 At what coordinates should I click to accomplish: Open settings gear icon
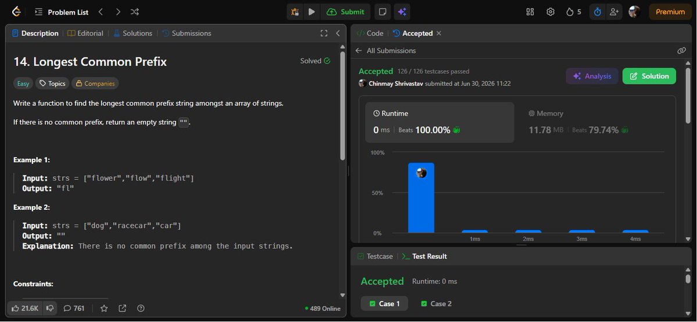[551, 12]
